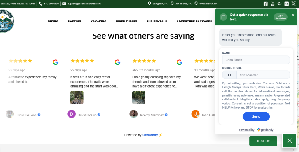Open the Google Plus social icon
Image resolution: width=299 pixels, height=152 pixels.
pyautogui.click(x=279, y=4)
